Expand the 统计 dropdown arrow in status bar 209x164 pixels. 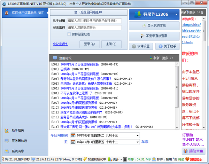(x=121, y=159)
